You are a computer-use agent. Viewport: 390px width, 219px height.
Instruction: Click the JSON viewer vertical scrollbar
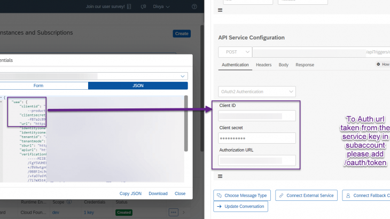186,123
